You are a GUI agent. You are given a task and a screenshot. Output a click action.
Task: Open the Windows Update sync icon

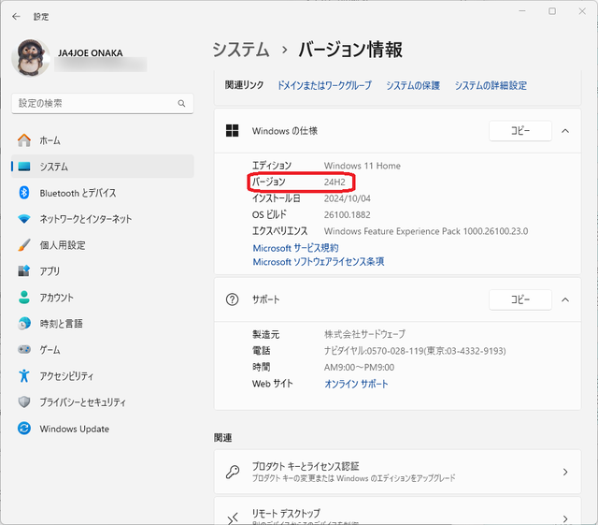point(24,429)
